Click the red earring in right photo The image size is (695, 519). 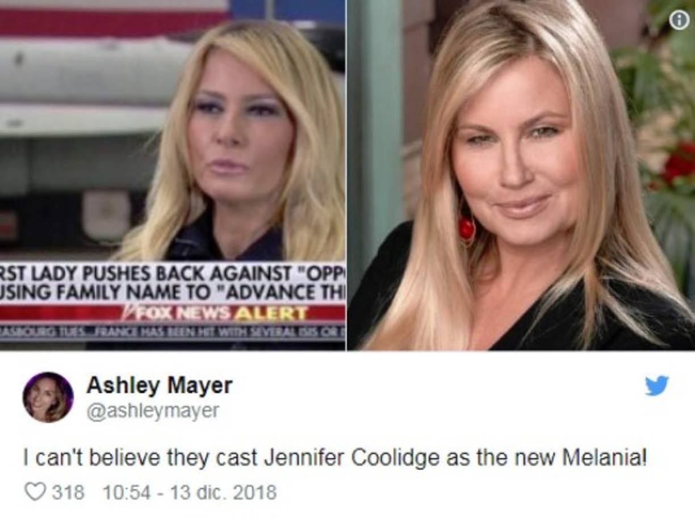[x=467, y=227]
